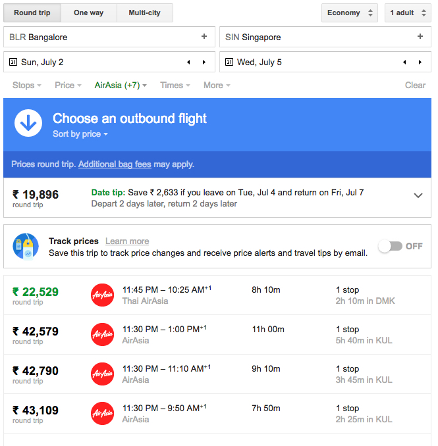The width and height of the screenshot is (438, 446).
Task: Toggle Track prices switch on
Action: point(391,246)
